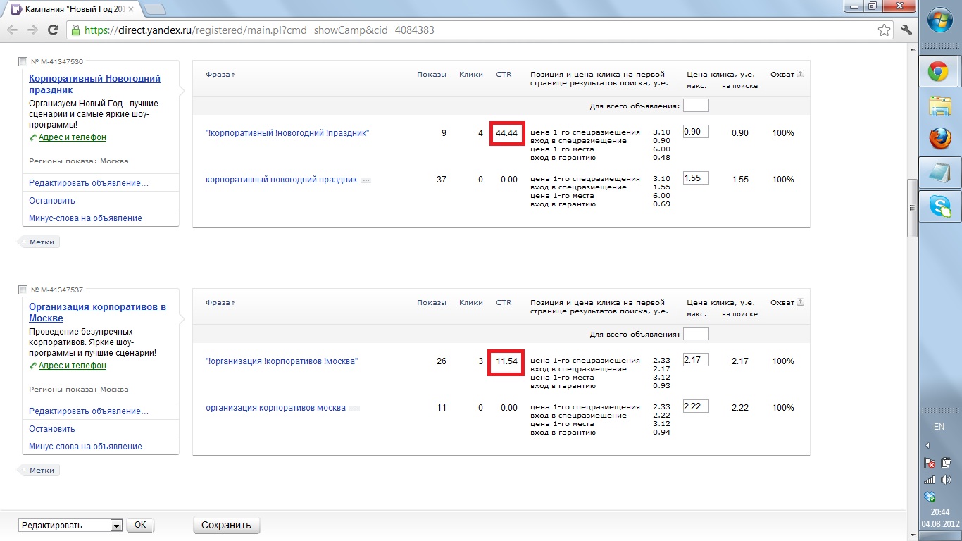Reload the Yandex Direct page

[x=53, y=30]
